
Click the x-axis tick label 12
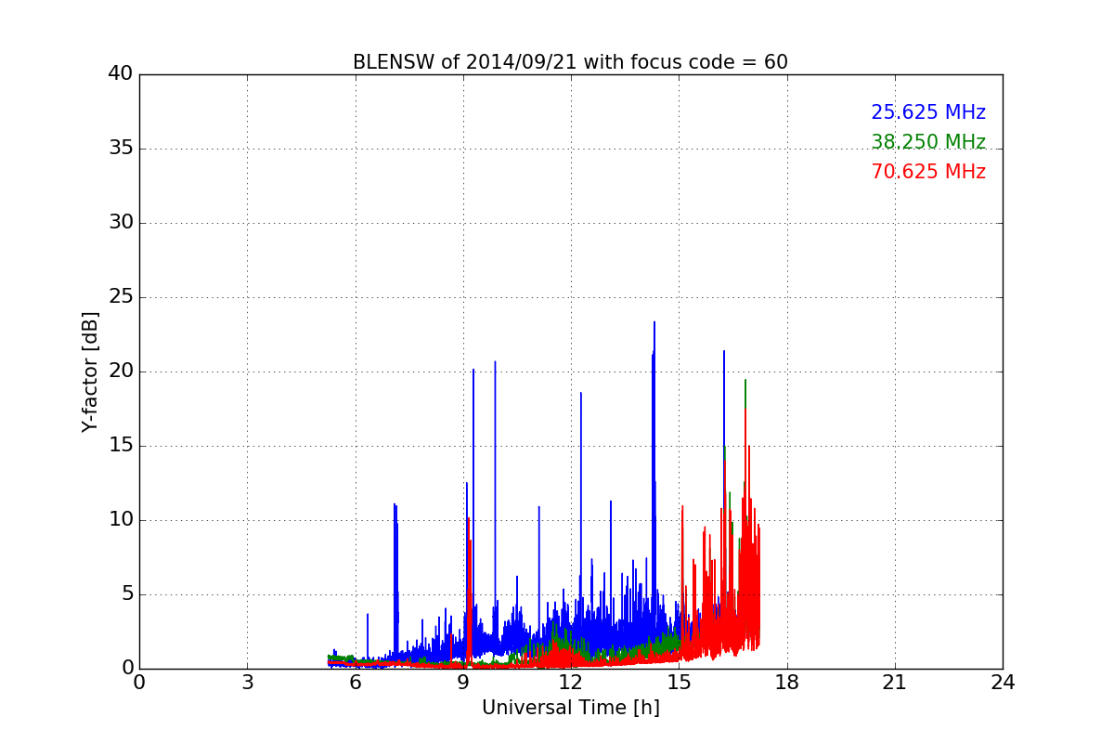pyautogui.click(x=571, y=683)
